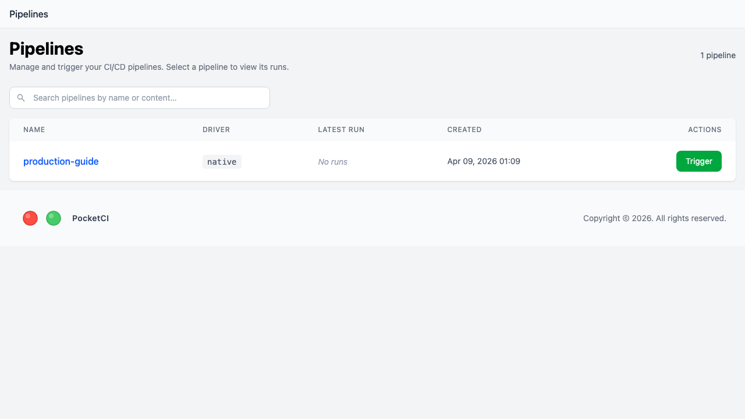Click the search pipelines input field
The height and width of the screenshot is (419, 745).
pos(139,98)
